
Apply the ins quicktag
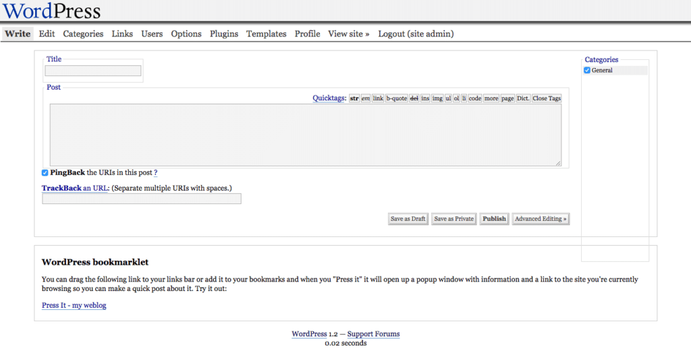425,98
